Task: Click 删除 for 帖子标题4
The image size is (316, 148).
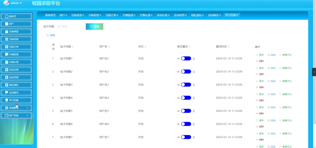Action: point(260,100)
